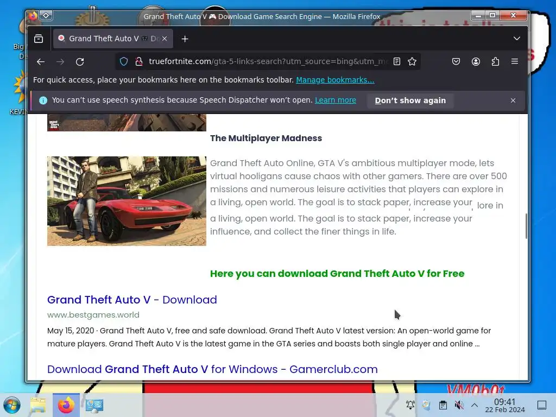Image resolution: width=556 pixels, height=417 pixels.
Task: Open the Learn more speech synthesis link
Action: pos(336,100)
